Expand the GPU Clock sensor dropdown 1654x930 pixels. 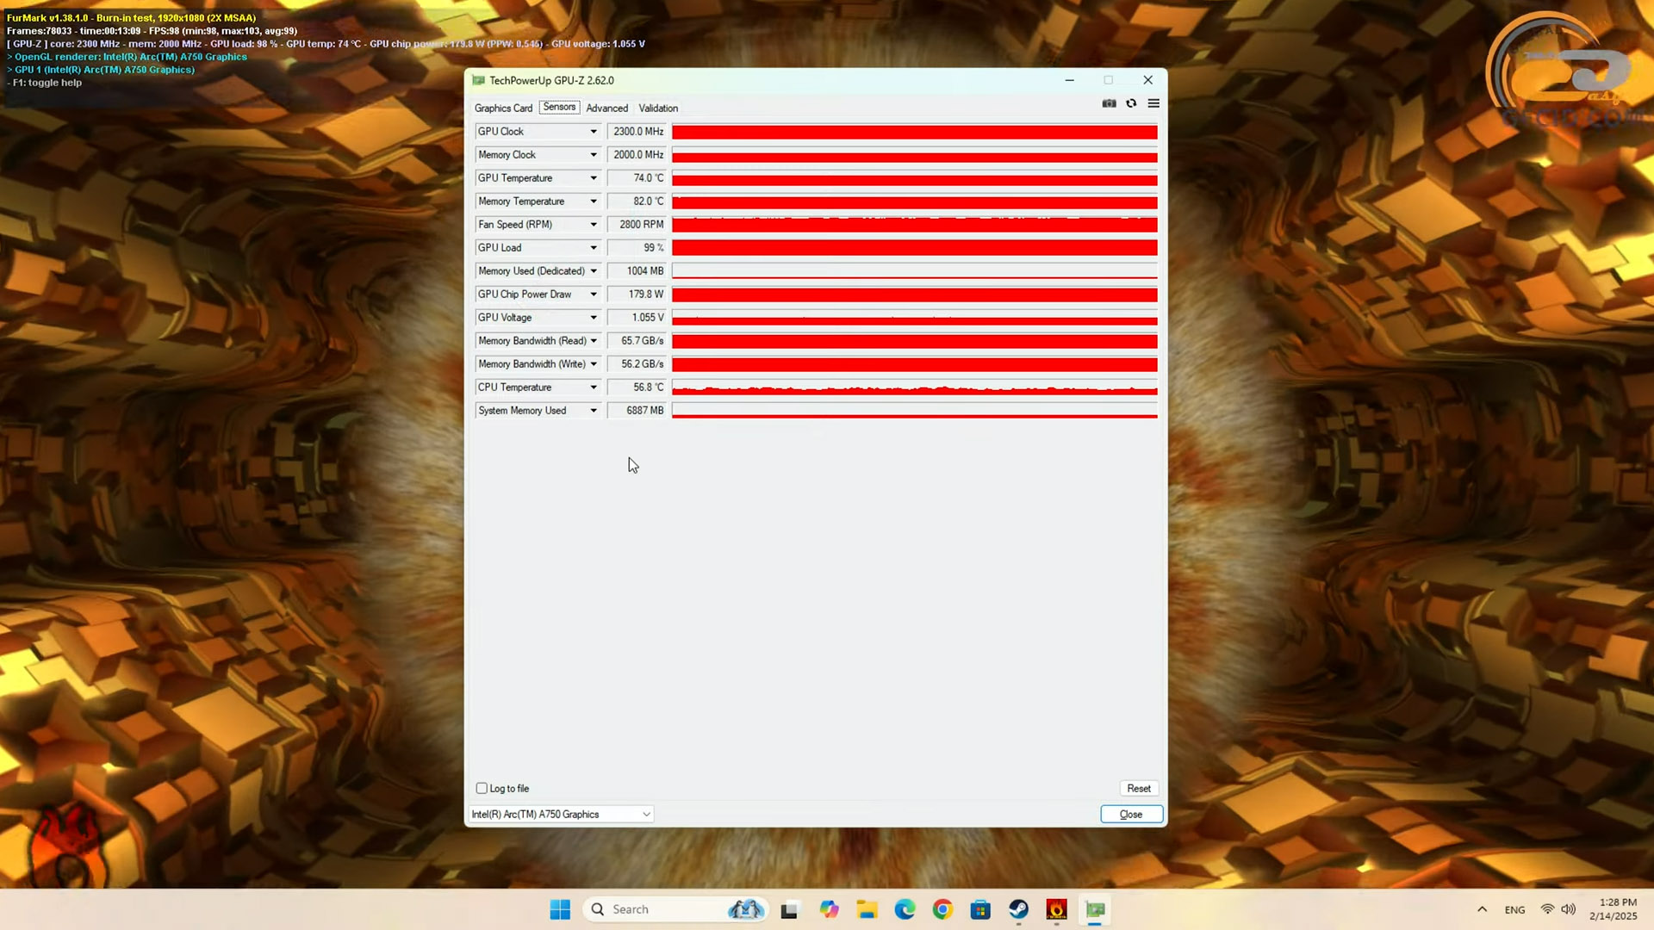[593, 132]
